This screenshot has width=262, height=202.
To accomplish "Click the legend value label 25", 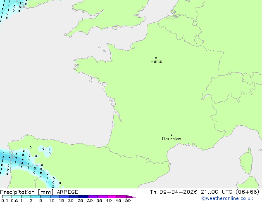I will pos(80,200).
